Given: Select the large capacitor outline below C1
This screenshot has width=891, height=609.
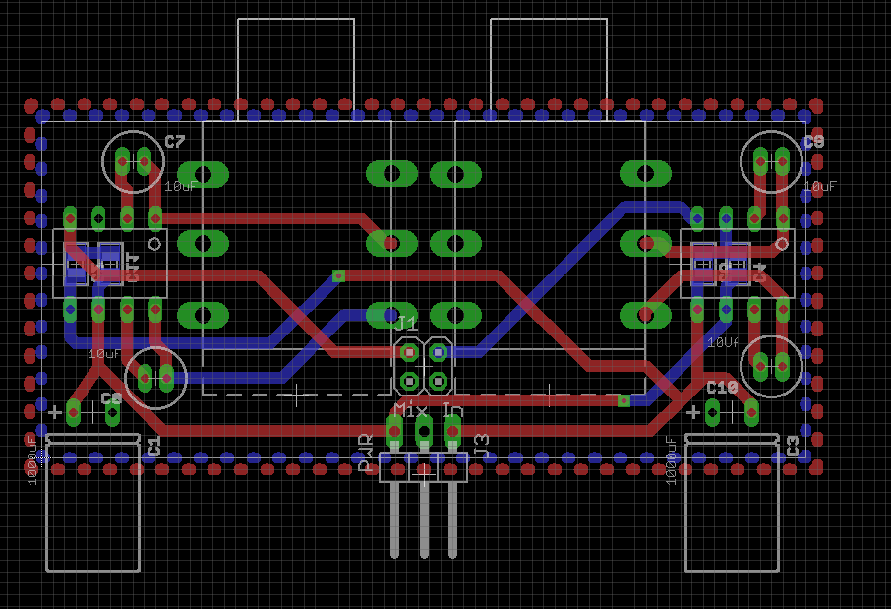Looking at the screenshot, I should pos(92,569).
